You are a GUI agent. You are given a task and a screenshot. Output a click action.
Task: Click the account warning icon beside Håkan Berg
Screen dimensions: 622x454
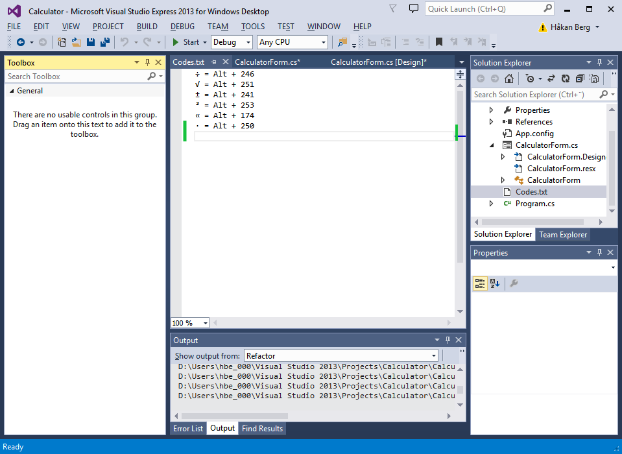[542, 27]
